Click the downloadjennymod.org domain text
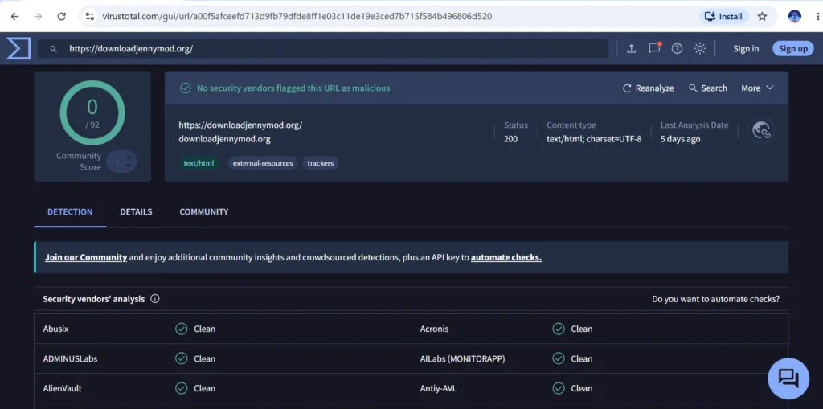This screenshot has height=409, width=823. tap(225, 139)
